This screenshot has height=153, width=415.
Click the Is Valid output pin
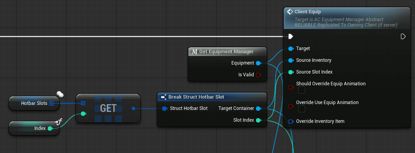pyautogui.click(x=259, y=75)
